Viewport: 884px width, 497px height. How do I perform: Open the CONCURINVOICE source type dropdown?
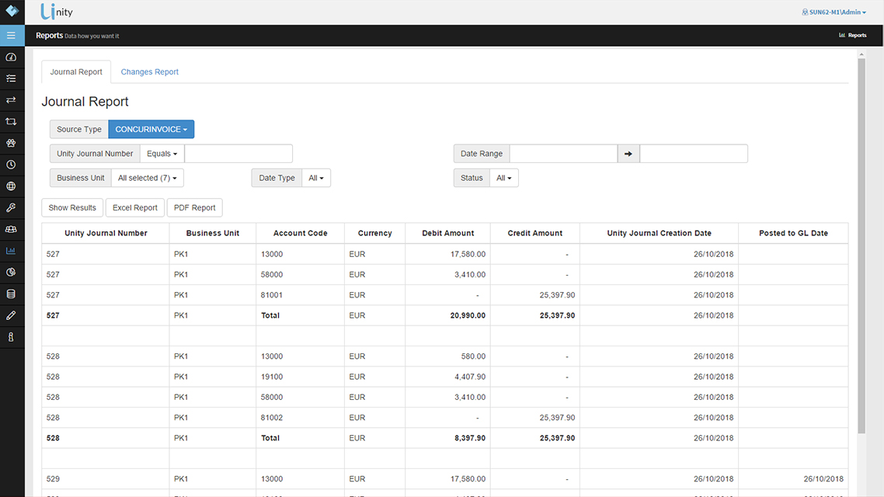point(151,129)
